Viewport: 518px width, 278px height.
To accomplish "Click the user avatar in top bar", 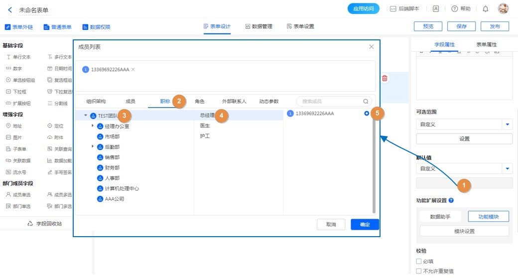I will (503, 9).
